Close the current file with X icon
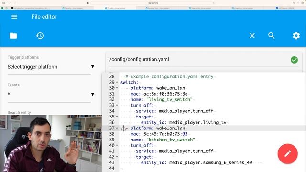 [x=252, y=36]
